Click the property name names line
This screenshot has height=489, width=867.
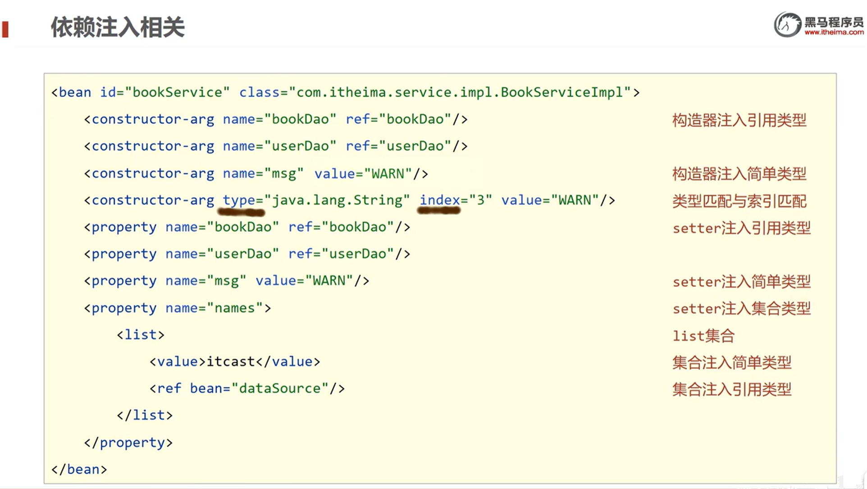178,308
